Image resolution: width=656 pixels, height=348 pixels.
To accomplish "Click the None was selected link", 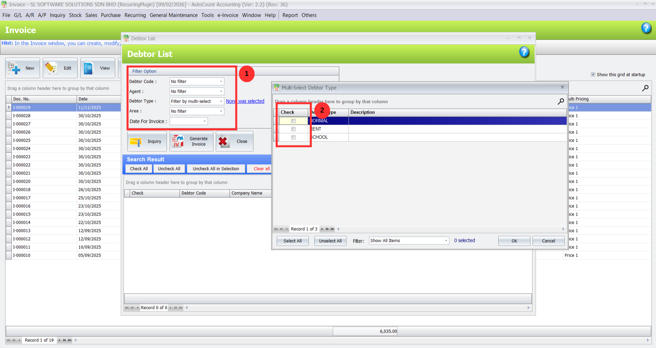I will pyautogui.click(x=245, y=101).
